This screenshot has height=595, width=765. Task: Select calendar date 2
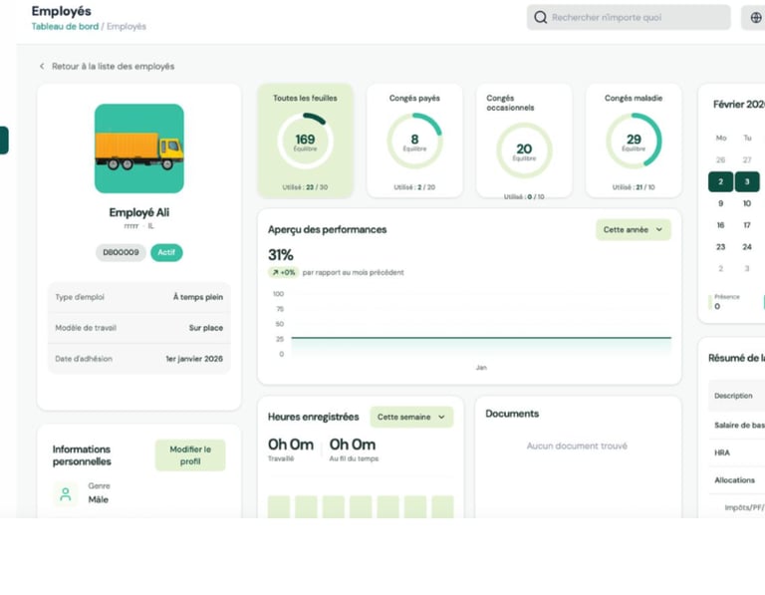[720, 181]
